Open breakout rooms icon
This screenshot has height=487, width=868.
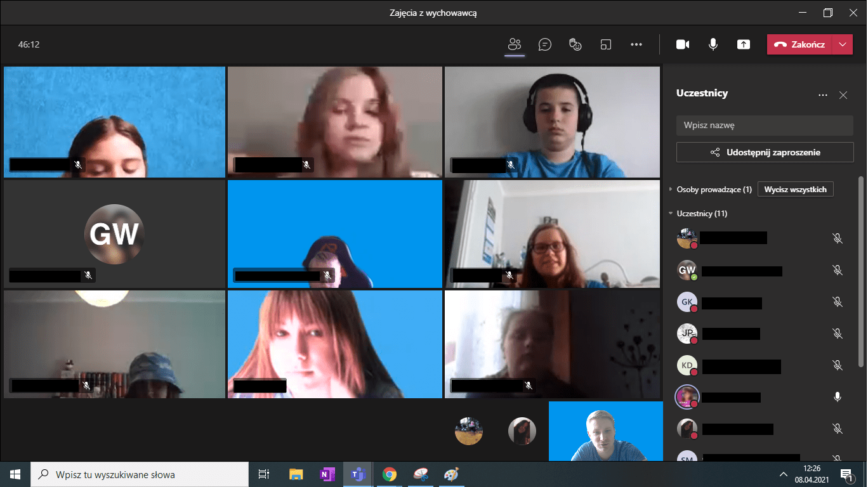(x=606, y=44)
